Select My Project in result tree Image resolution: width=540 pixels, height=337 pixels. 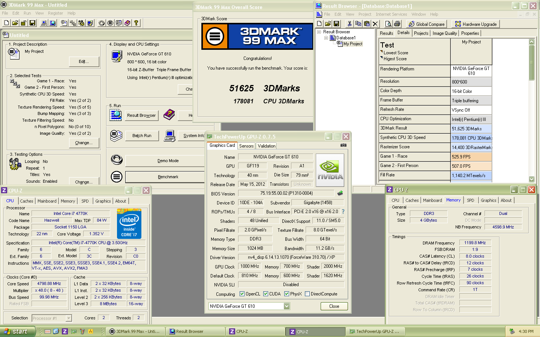[x=353, y=44]
